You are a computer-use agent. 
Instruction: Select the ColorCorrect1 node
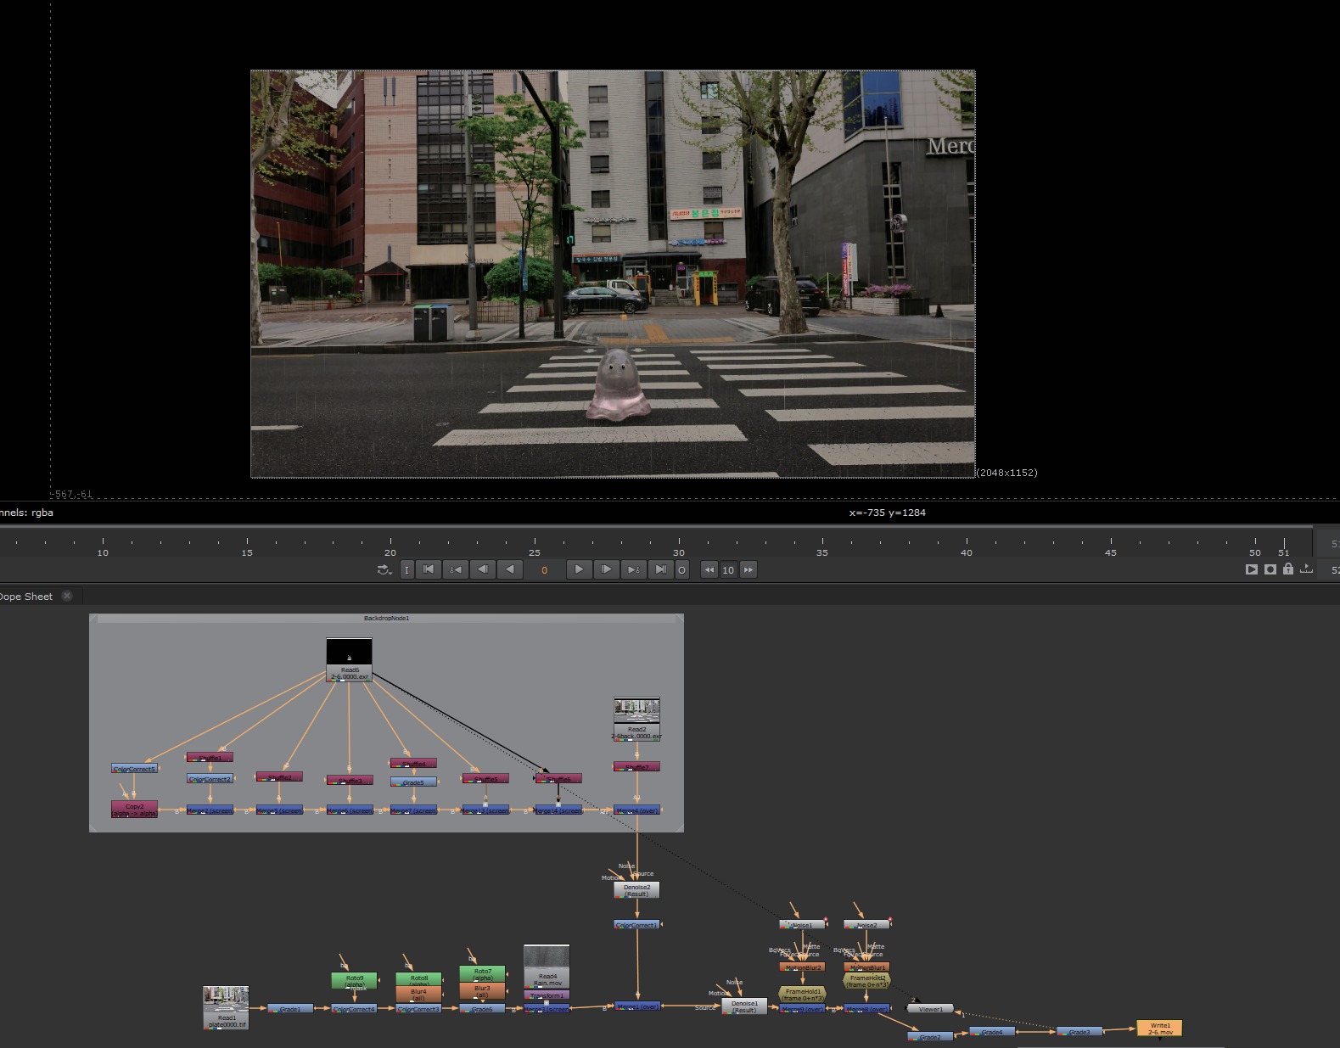(x=636, y=925)
